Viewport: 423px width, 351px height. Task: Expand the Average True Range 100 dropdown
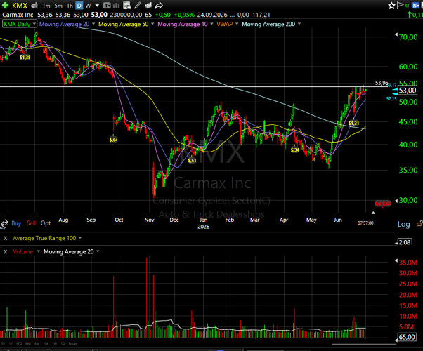[80, 238]
